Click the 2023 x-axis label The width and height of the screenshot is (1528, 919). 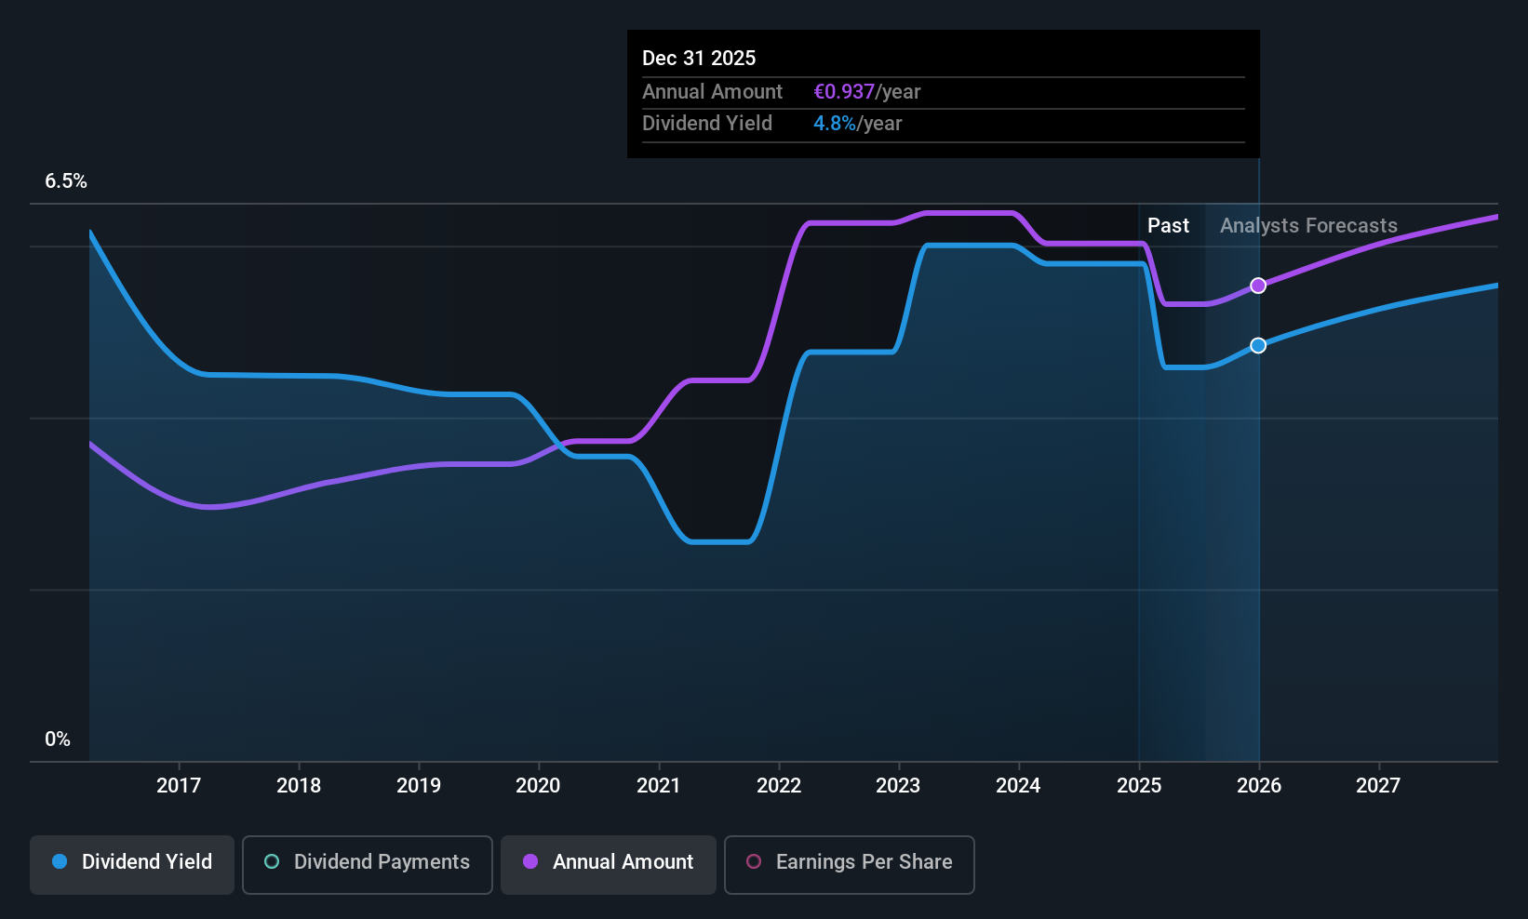[898, 786]
